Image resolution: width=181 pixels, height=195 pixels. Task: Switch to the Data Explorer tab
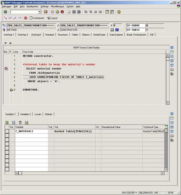116,35
